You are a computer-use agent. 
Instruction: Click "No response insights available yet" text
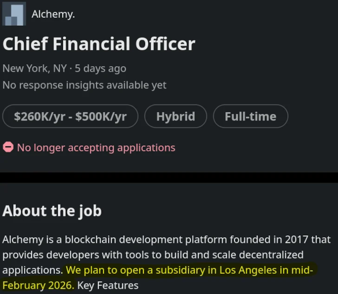click(84, 85)
